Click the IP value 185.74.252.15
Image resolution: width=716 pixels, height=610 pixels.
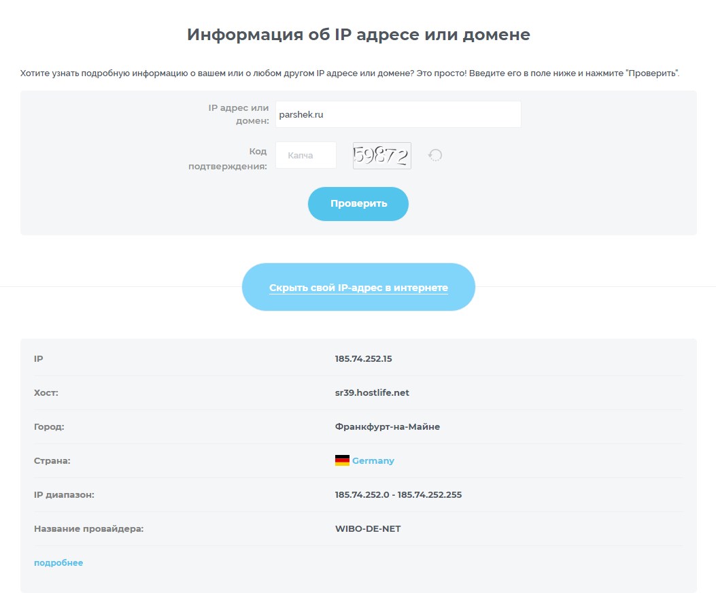tap(363, 359)
